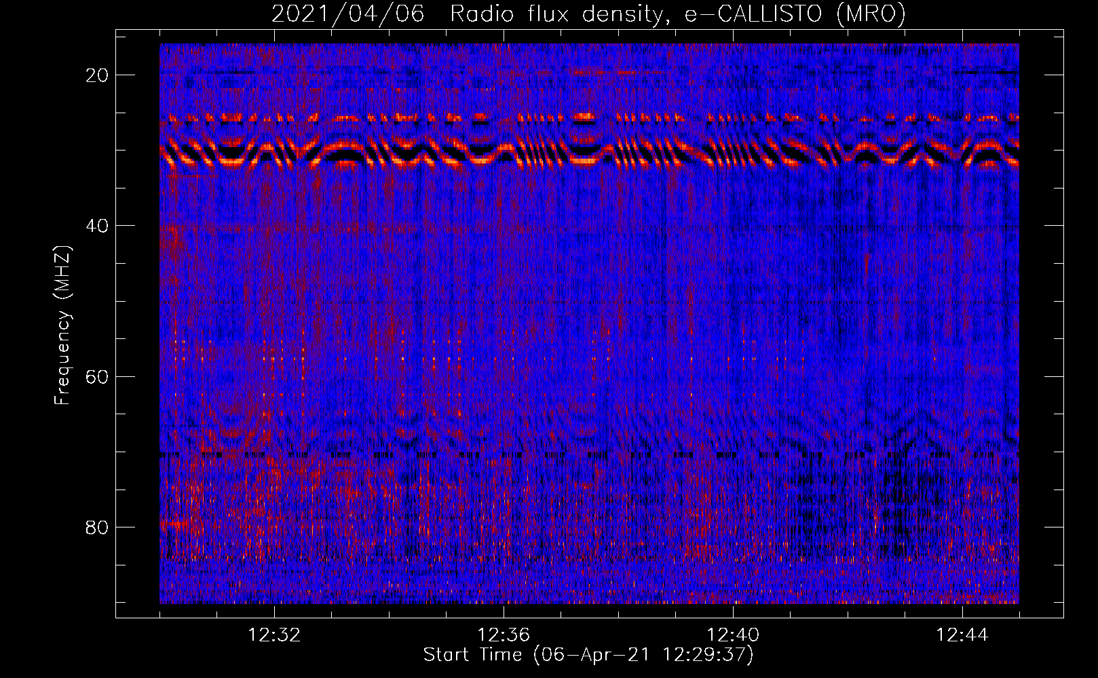Click the 12:44 time tick label

click(x=962, y=635)
